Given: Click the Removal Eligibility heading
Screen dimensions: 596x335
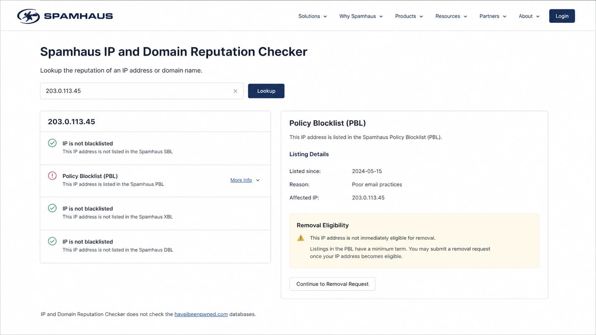Looking at the screenshot, I should (x=323, y=225).
